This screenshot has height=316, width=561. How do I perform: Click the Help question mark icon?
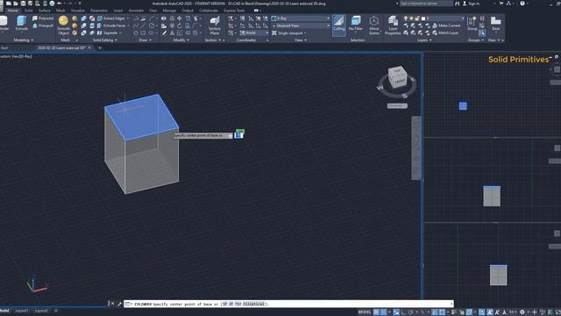[x=522, y=4]
